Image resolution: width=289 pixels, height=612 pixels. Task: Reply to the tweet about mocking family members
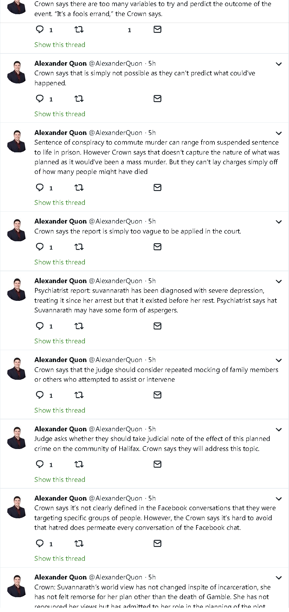(40, 395)
